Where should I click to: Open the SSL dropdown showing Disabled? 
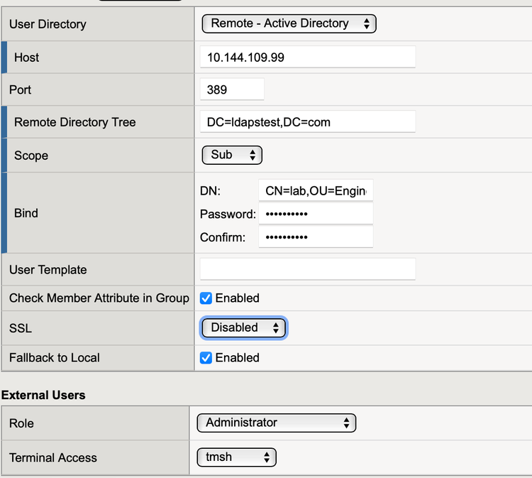[244, 327]
